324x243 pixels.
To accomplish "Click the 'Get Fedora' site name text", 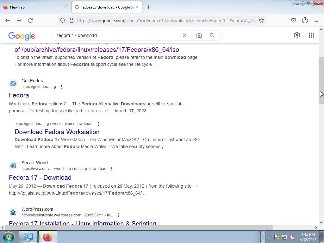I will 33,81.
